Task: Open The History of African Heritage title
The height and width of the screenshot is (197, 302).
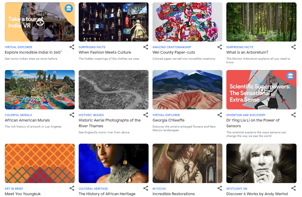Action: click(107, 194)
